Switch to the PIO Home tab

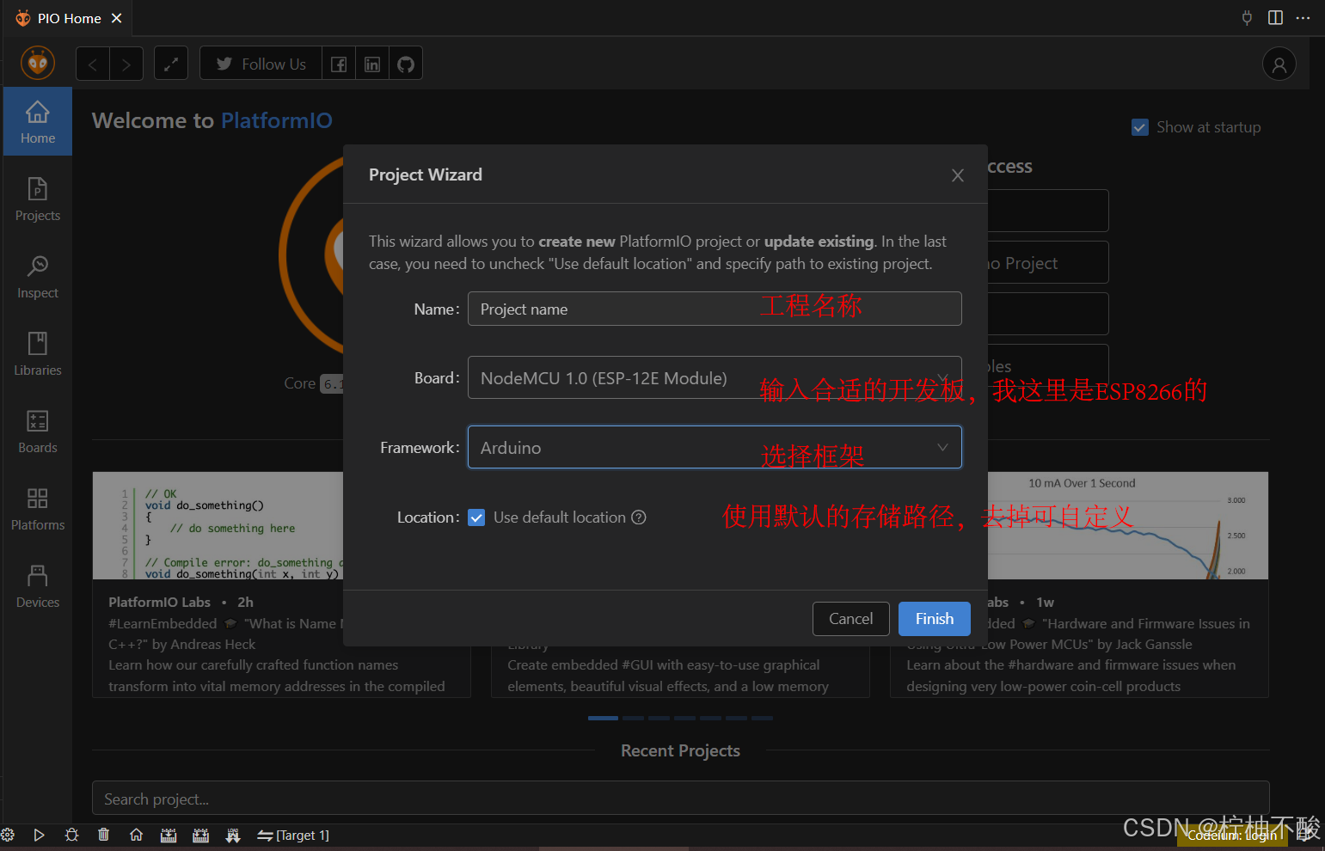(70, 18)
